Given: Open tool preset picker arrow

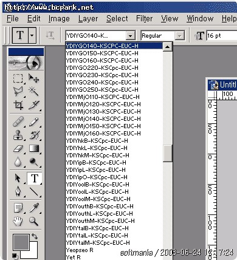Looking at the screenshot, I should pos(32,35).
